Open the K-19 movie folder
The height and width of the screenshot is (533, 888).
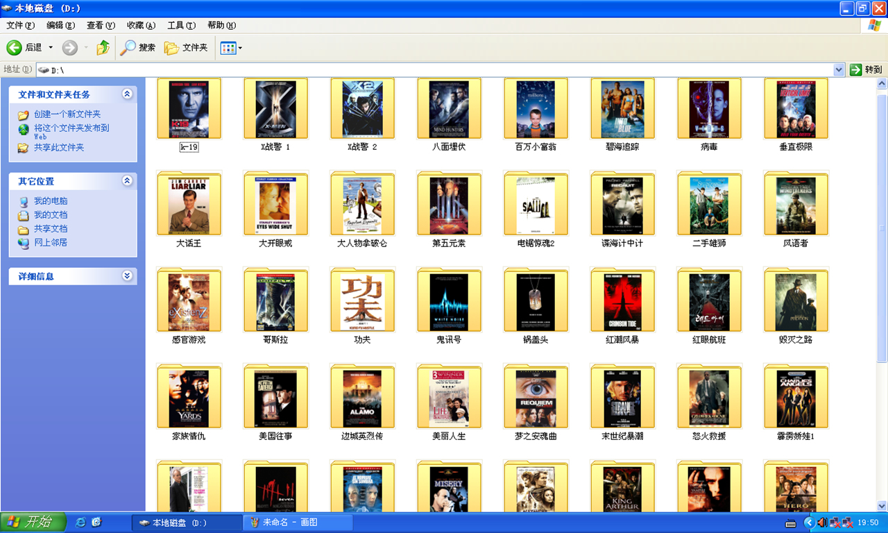pyautogui.click(x=189, y=109)
